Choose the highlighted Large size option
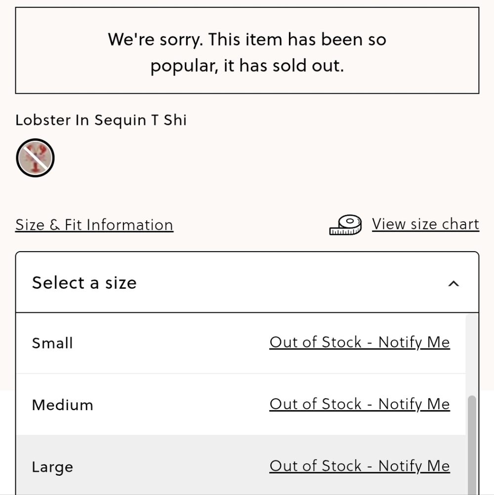This screenshot has width=494, height=495. tap(241, 465)
